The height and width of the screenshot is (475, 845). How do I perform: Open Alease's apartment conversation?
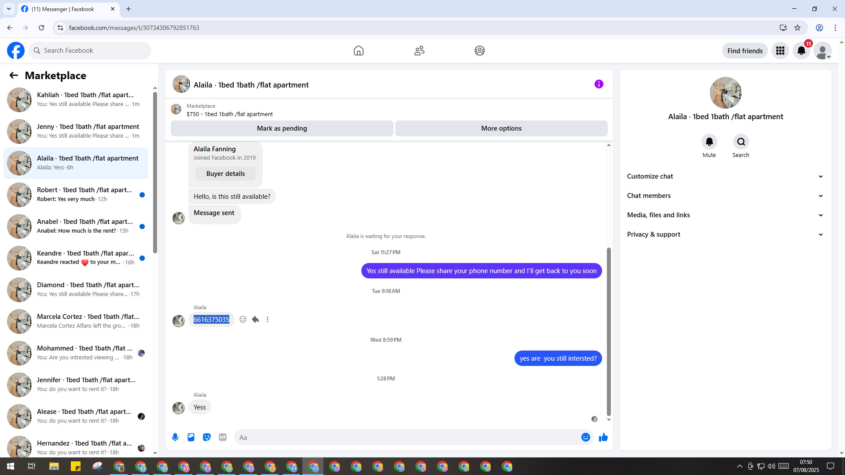click(x=76, y=417)
